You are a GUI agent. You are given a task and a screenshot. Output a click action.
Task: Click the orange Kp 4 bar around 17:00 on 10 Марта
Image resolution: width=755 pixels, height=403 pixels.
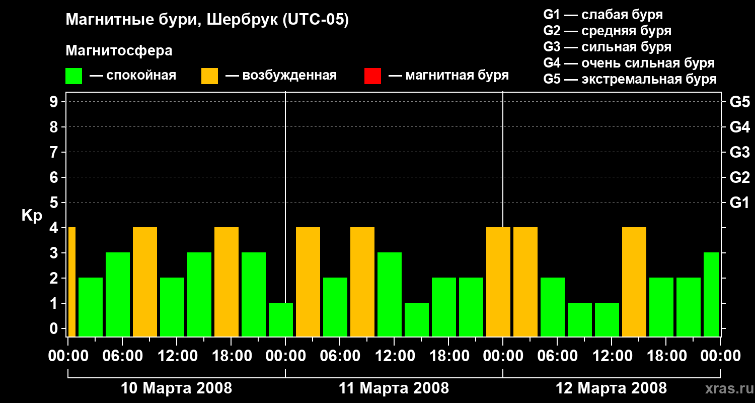point(226,282)
